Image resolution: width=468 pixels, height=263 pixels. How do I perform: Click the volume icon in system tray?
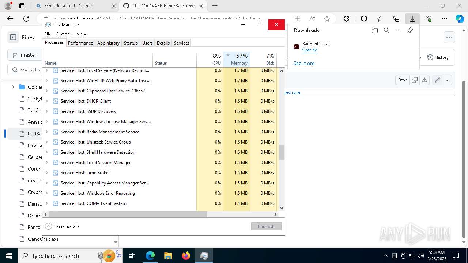pos(421,256)
